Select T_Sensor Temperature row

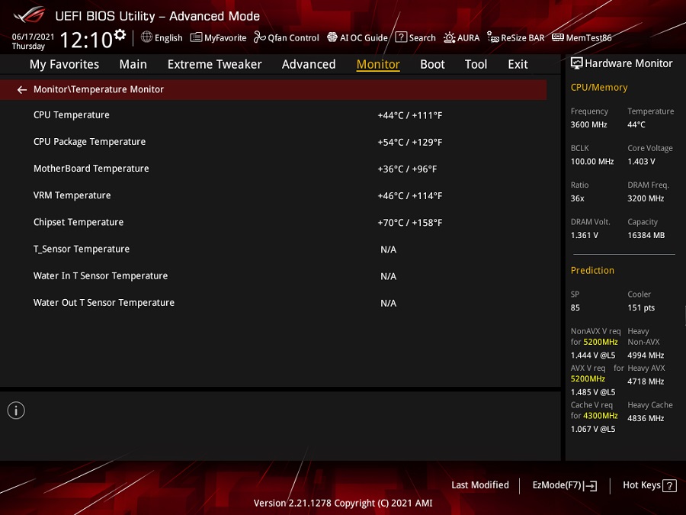[273, 249]
